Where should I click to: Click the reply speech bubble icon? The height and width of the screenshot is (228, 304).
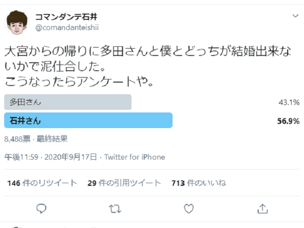coord(41,209)
